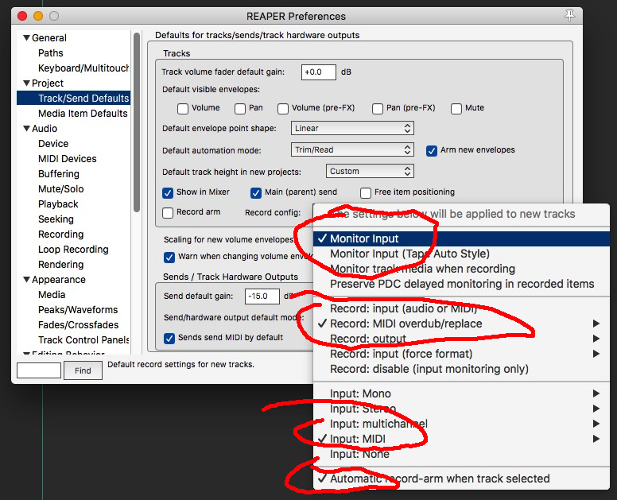Click the preferences tree scrollbar
Image resolution: width=617 pixels, height=500 pixels.
[x=137, y=122]
